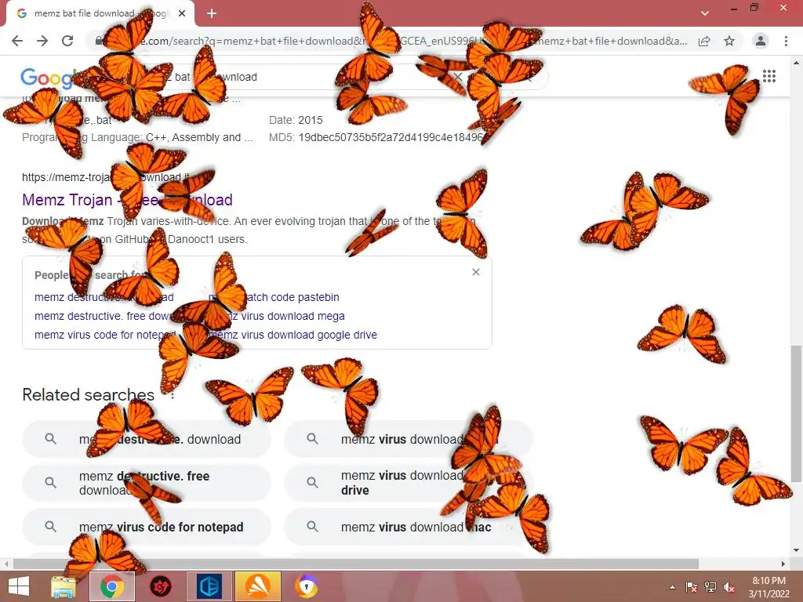Open the Chrome three-dot menu
803x602 pixels.
tap(786, 41)
